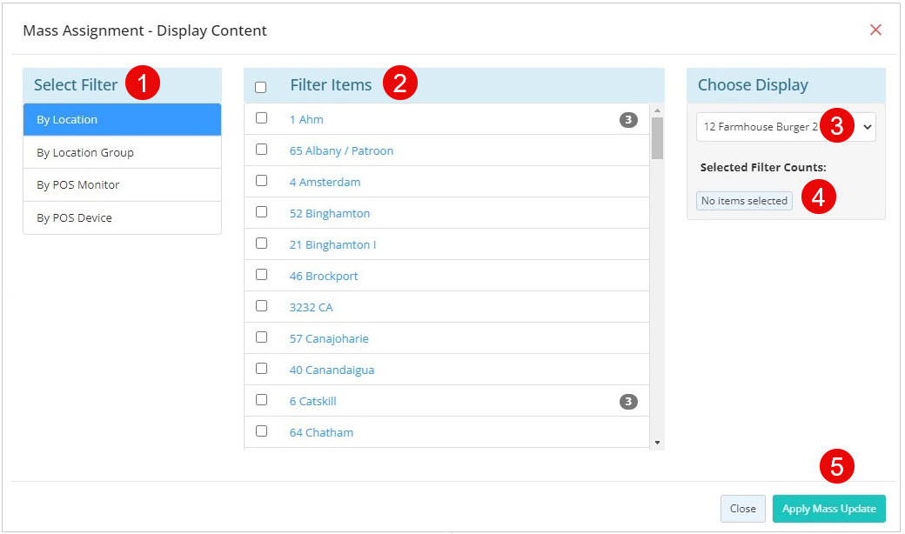905x534 pixels.
Task: Open the 52 Binghamton location link
Action: [x=330, y=213]
